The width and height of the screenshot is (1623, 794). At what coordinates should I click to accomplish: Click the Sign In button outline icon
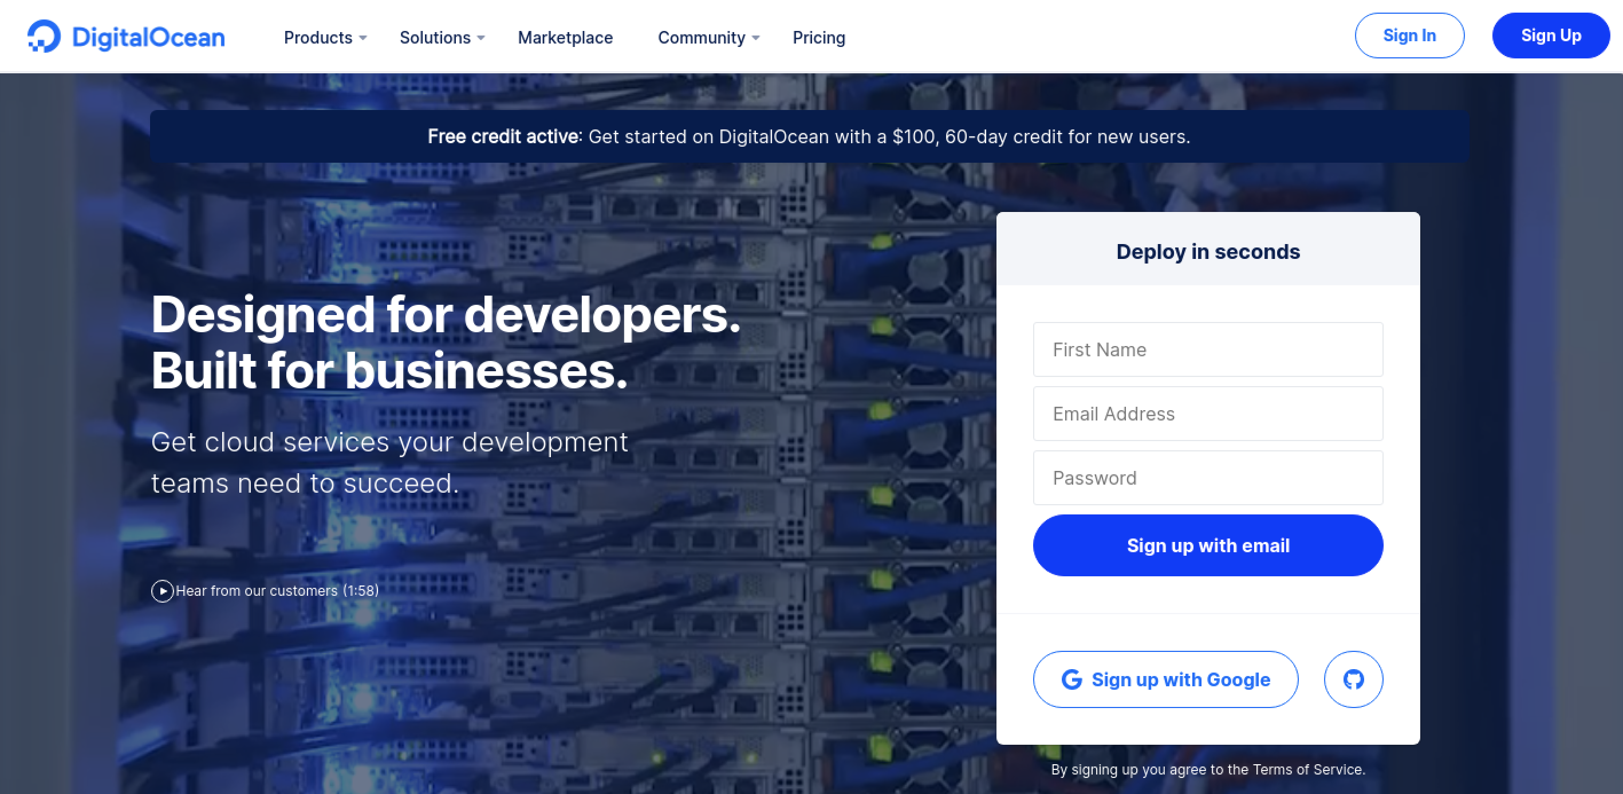click(1409, 36)
